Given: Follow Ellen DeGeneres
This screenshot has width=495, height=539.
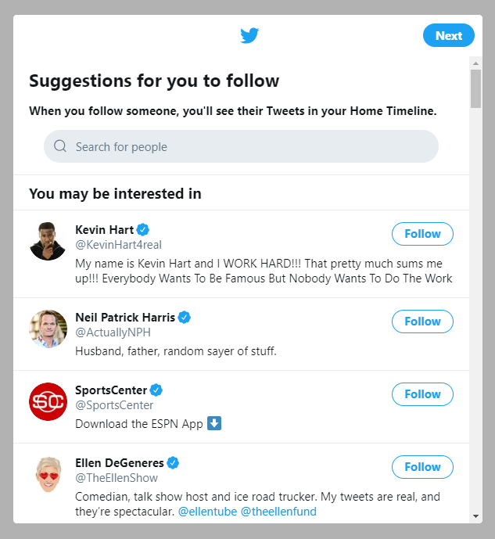Looking at the screenshot, I should click(x=422, y=467).
